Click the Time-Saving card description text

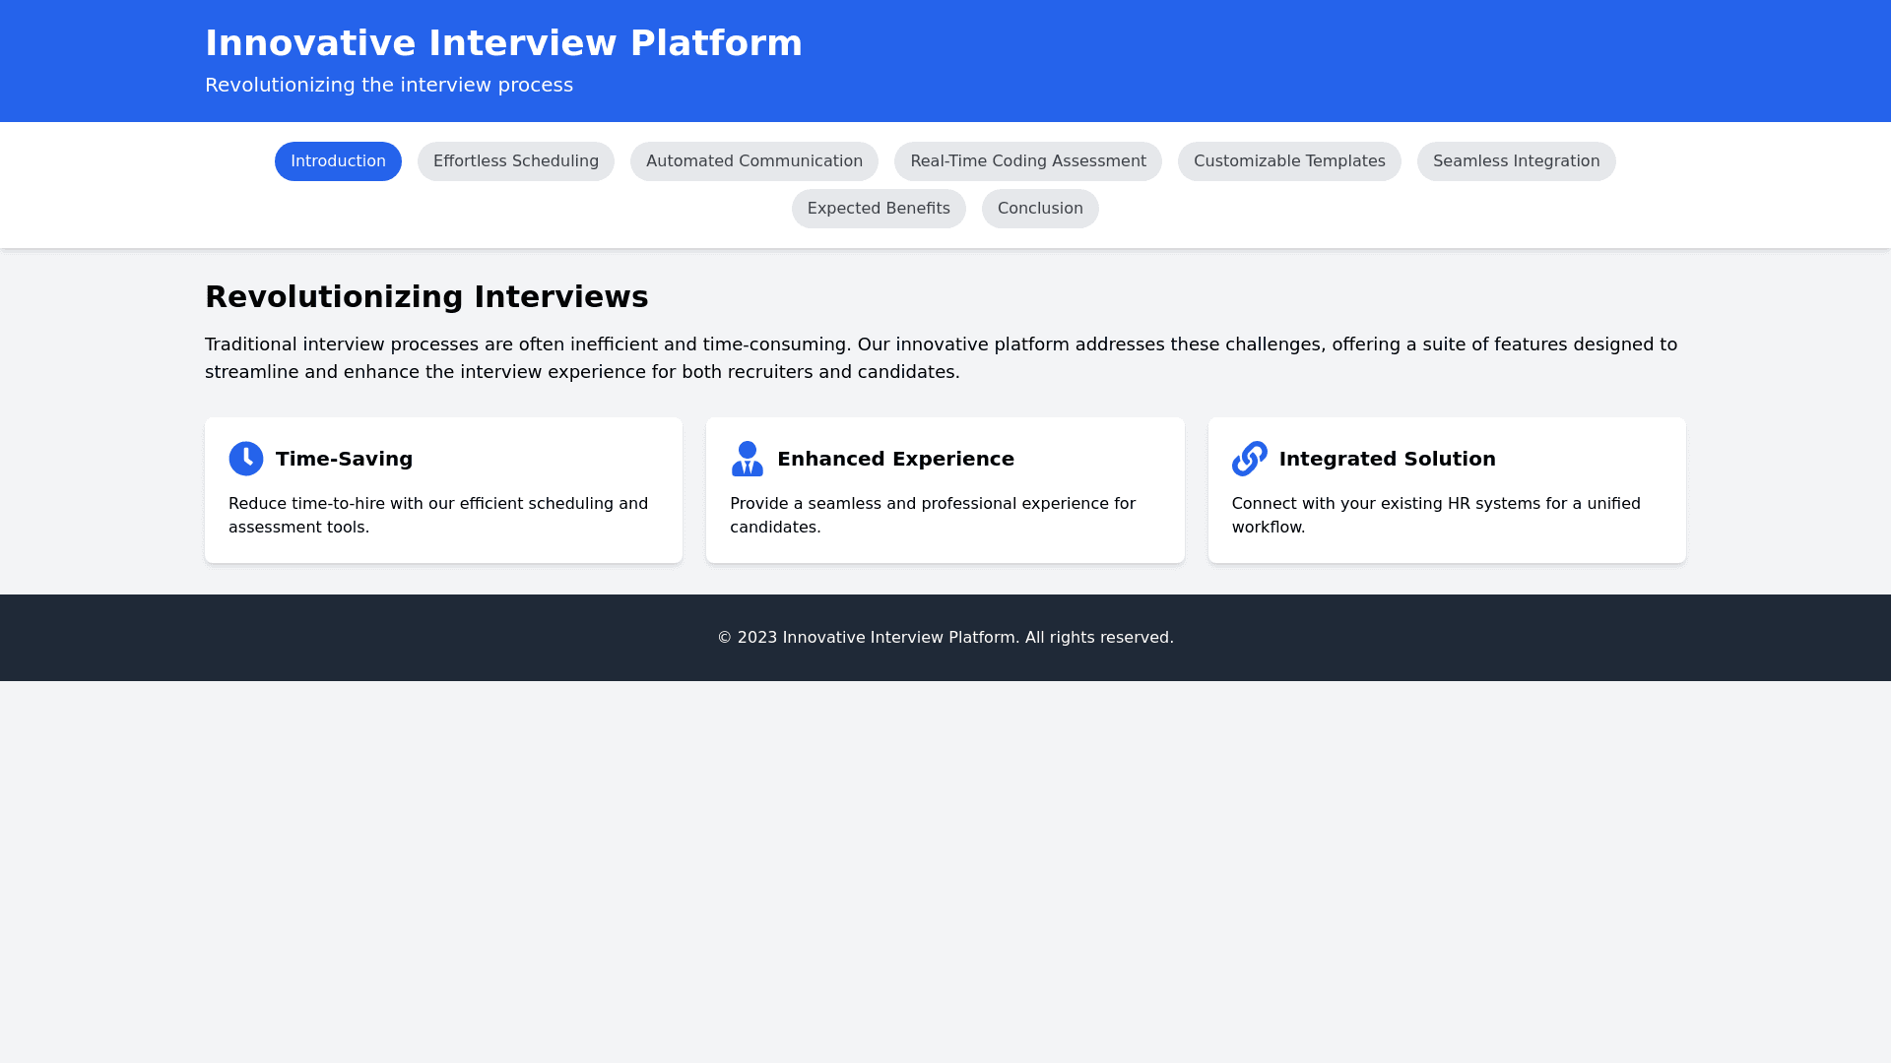[x=438, y=515]
